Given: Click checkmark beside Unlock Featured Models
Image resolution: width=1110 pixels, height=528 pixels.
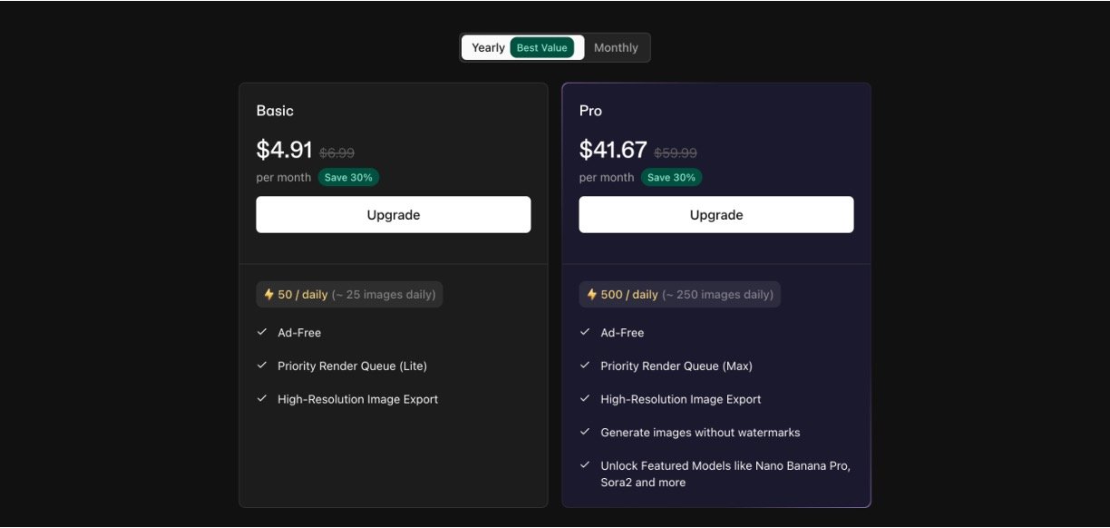Looking at the screenshot, I should [x=585, y=465].
